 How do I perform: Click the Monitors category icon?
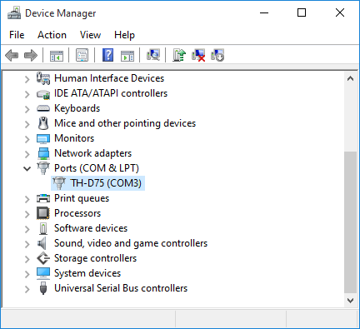point(43,138)
